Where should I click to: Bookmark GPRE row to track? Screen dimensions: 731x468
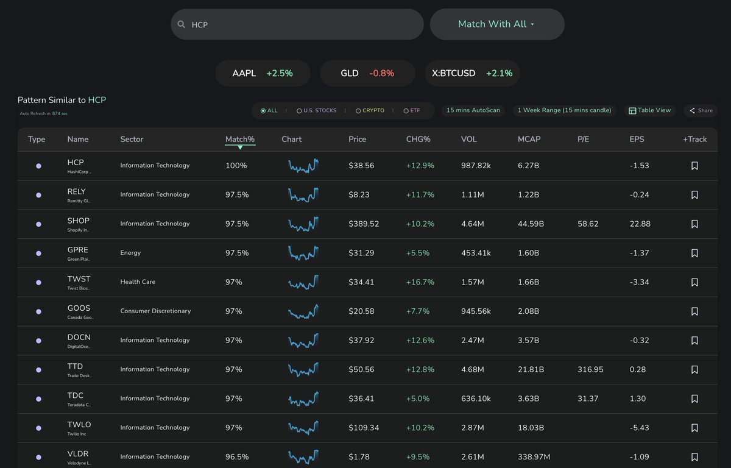tap(694, 253)
